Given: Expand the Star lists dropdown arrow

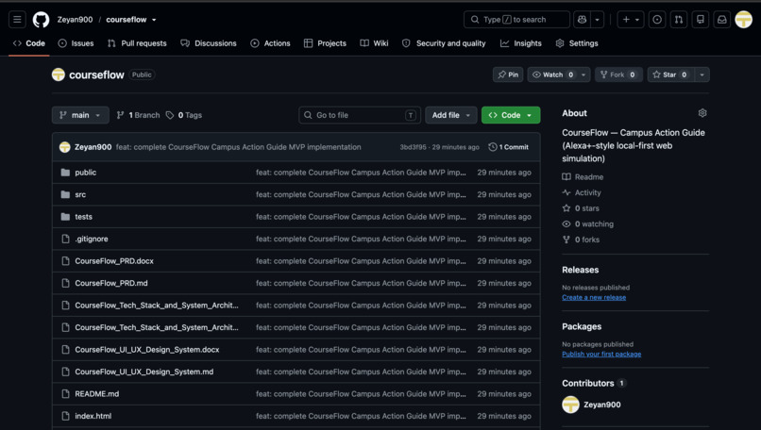Looking at the screenshot, I should click(x=702, y=74).
